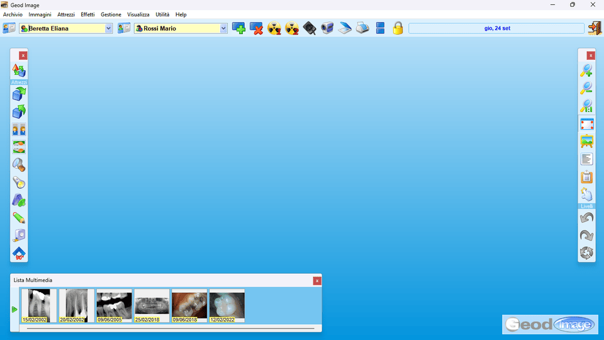This screenshot has height=340, width=604.
Task: Select the flashlight tool
Action: pos(19,183)
